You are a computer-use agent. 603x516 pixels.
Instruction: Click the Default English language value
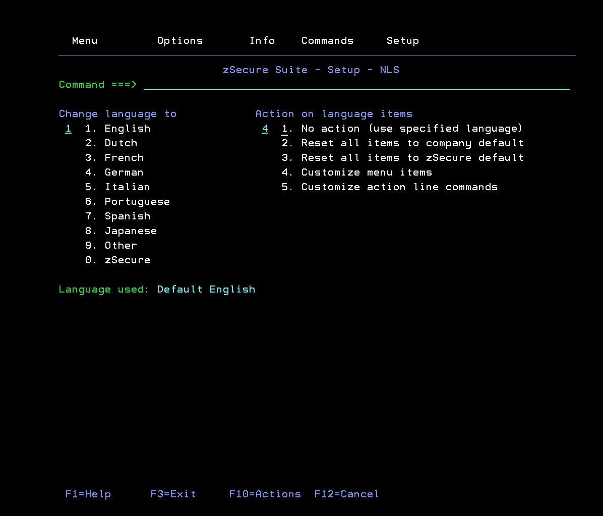click(x=206, y=290)
